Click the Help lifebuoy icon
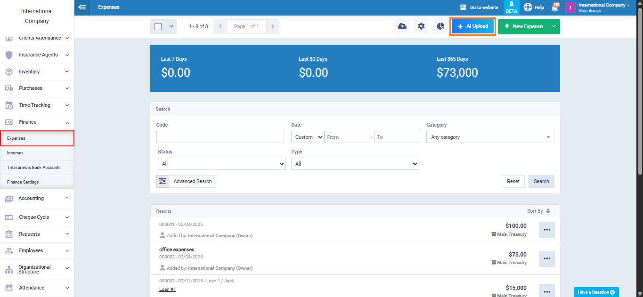Image resolution: width=643 pixels, height=297 pixels. click(528, 8)
